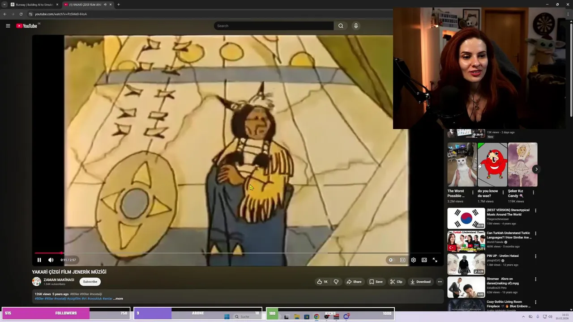Open options for Stromae video
Viewport: 573px width, 322px height.
535,279
